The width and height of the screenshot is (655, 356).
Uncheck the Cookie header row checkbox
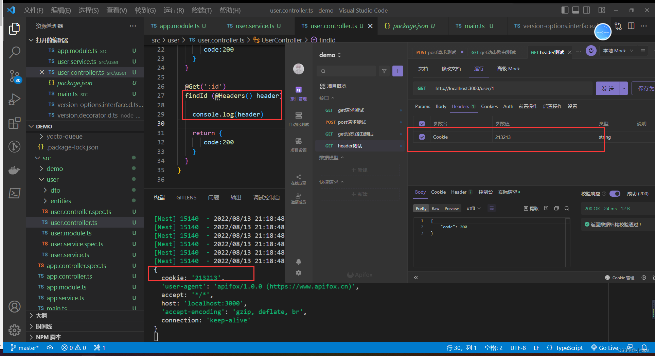422,137
